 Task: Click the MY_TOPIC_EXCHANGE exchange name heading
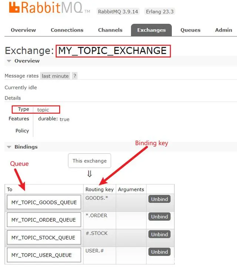[x=112, y=51]
